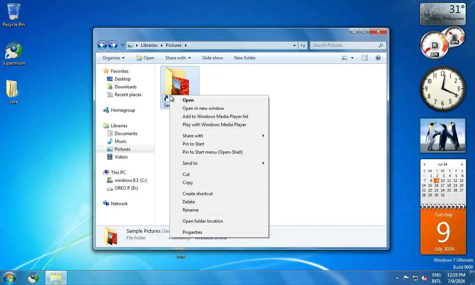Open Recent places

[124, 94]
